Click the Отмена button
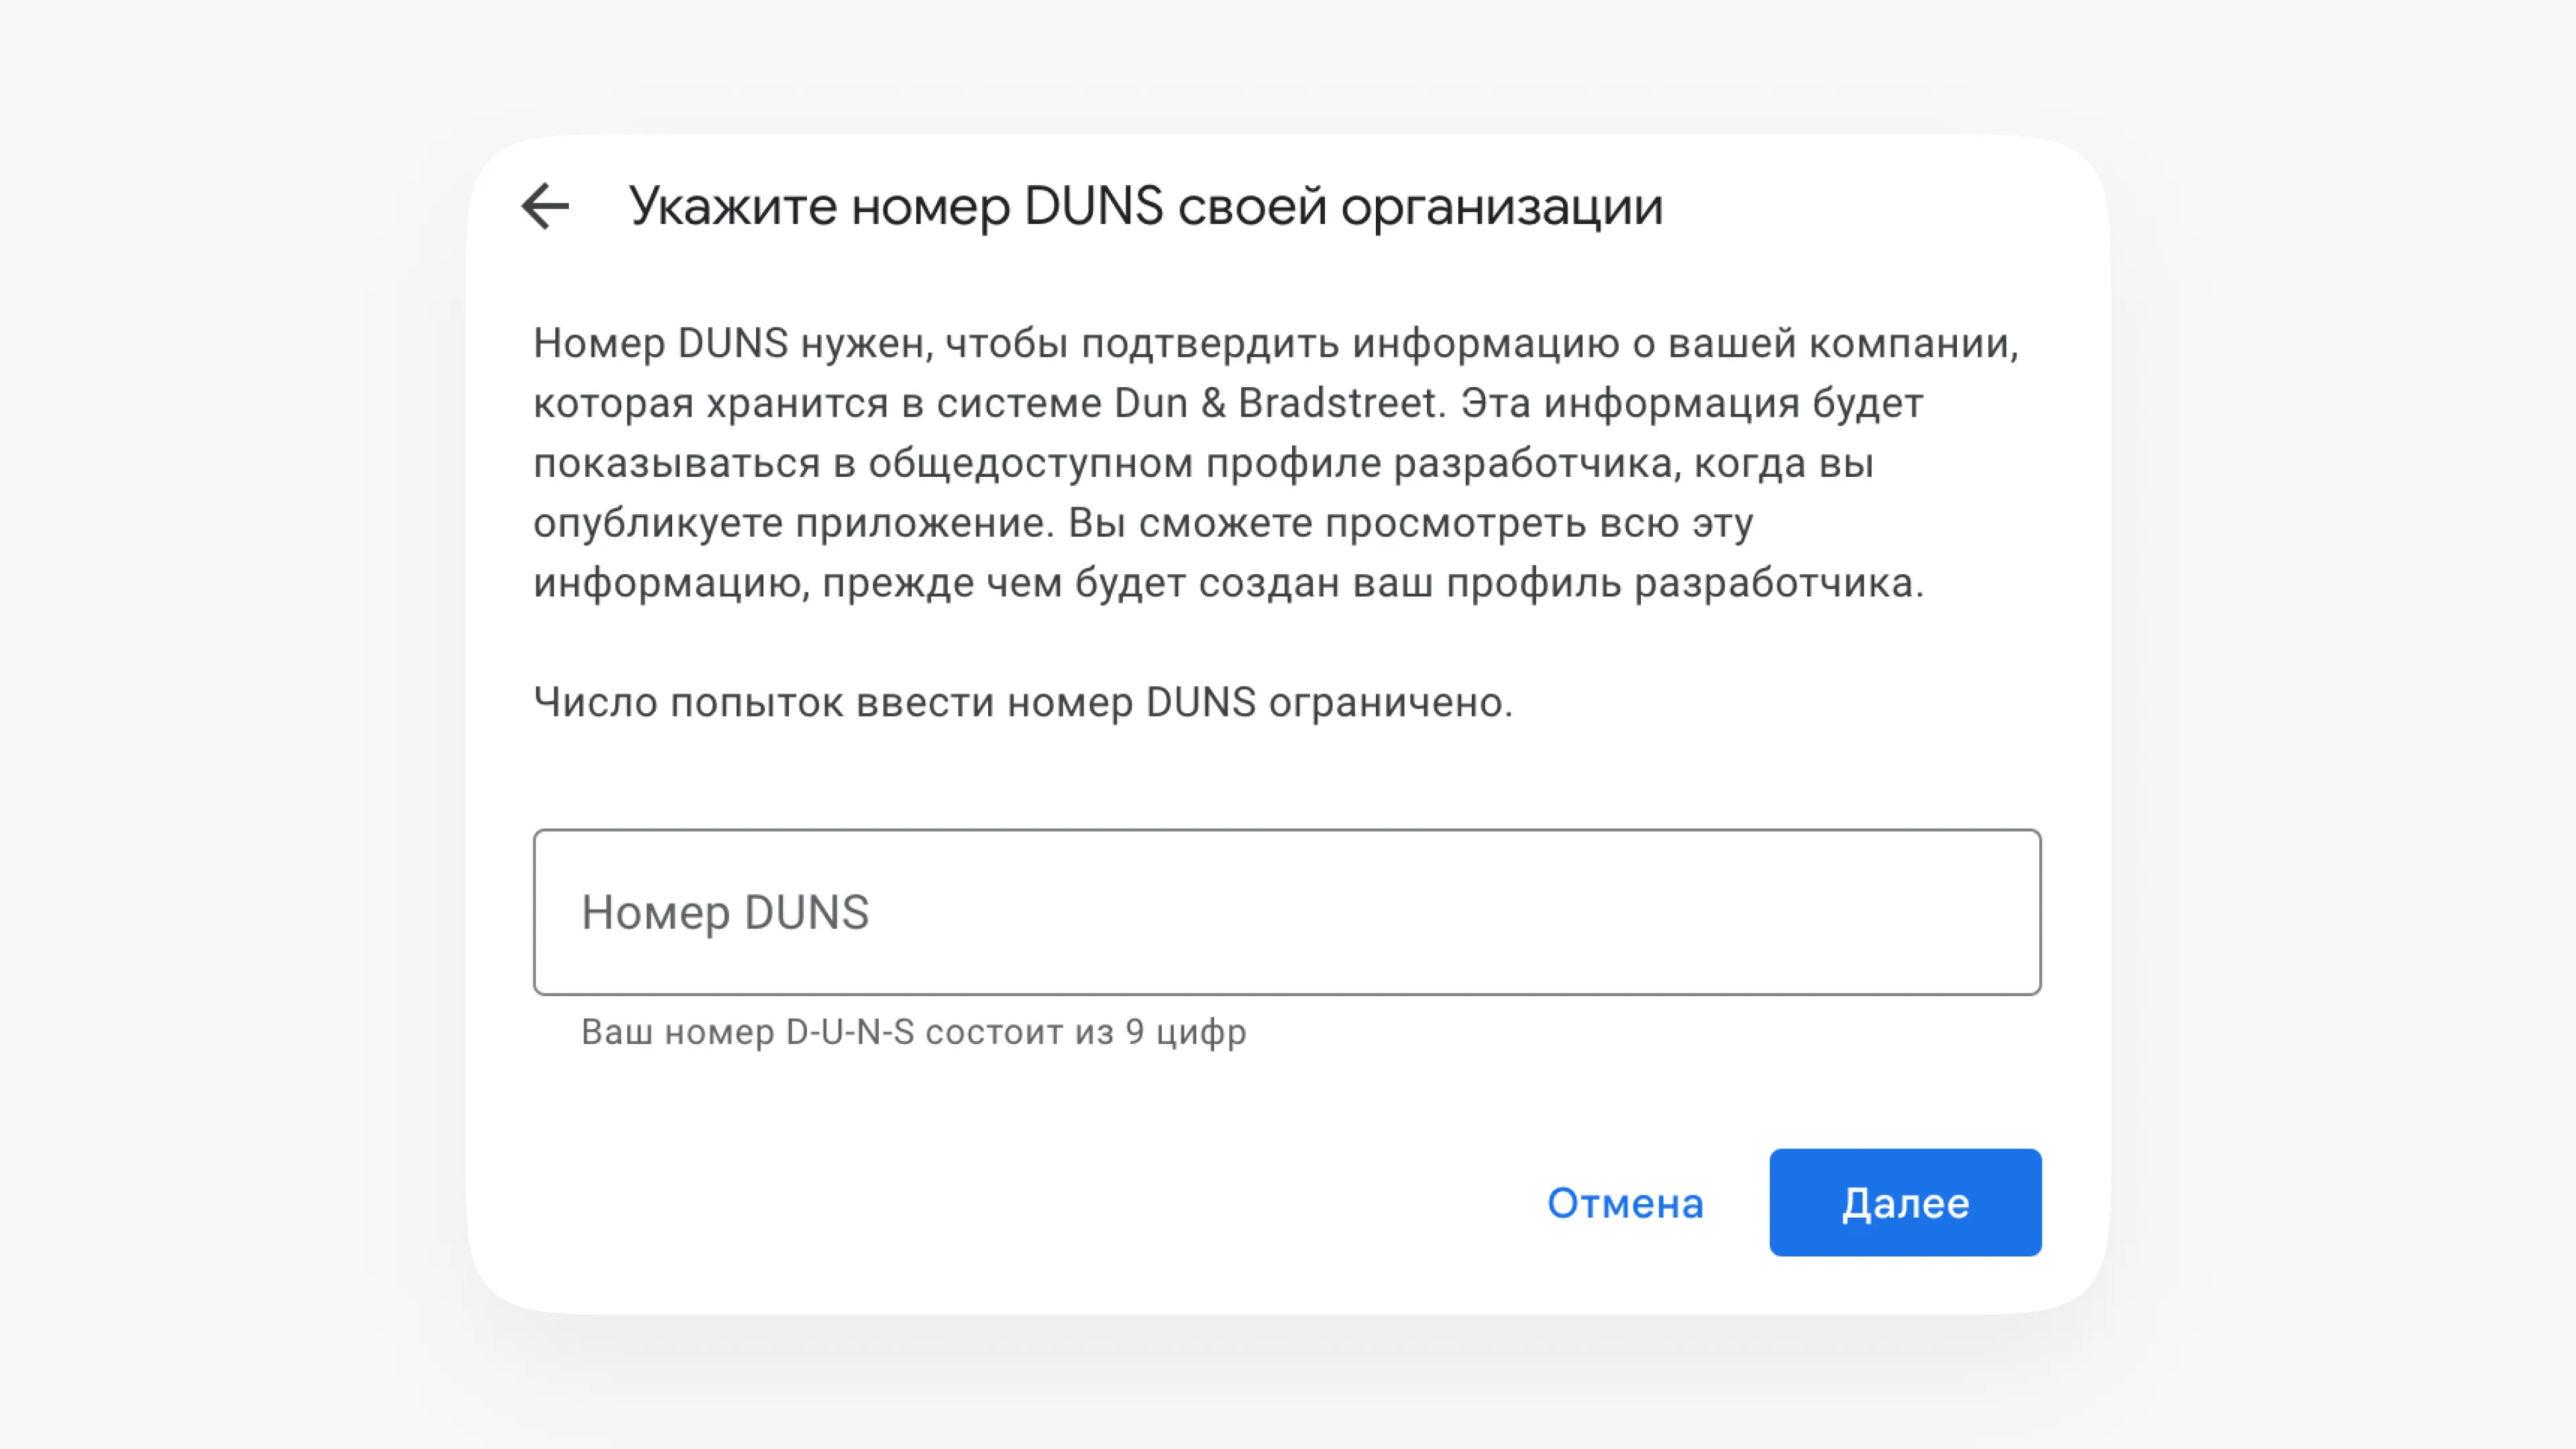2576x1449 pixels. coord(1625,1203)
